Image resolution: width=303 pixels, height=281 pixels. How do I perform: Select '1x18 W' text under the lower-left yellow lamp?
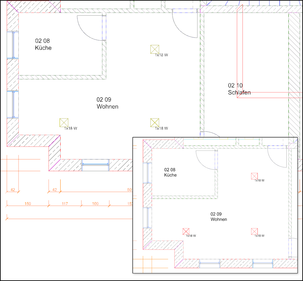pos(71,128)
